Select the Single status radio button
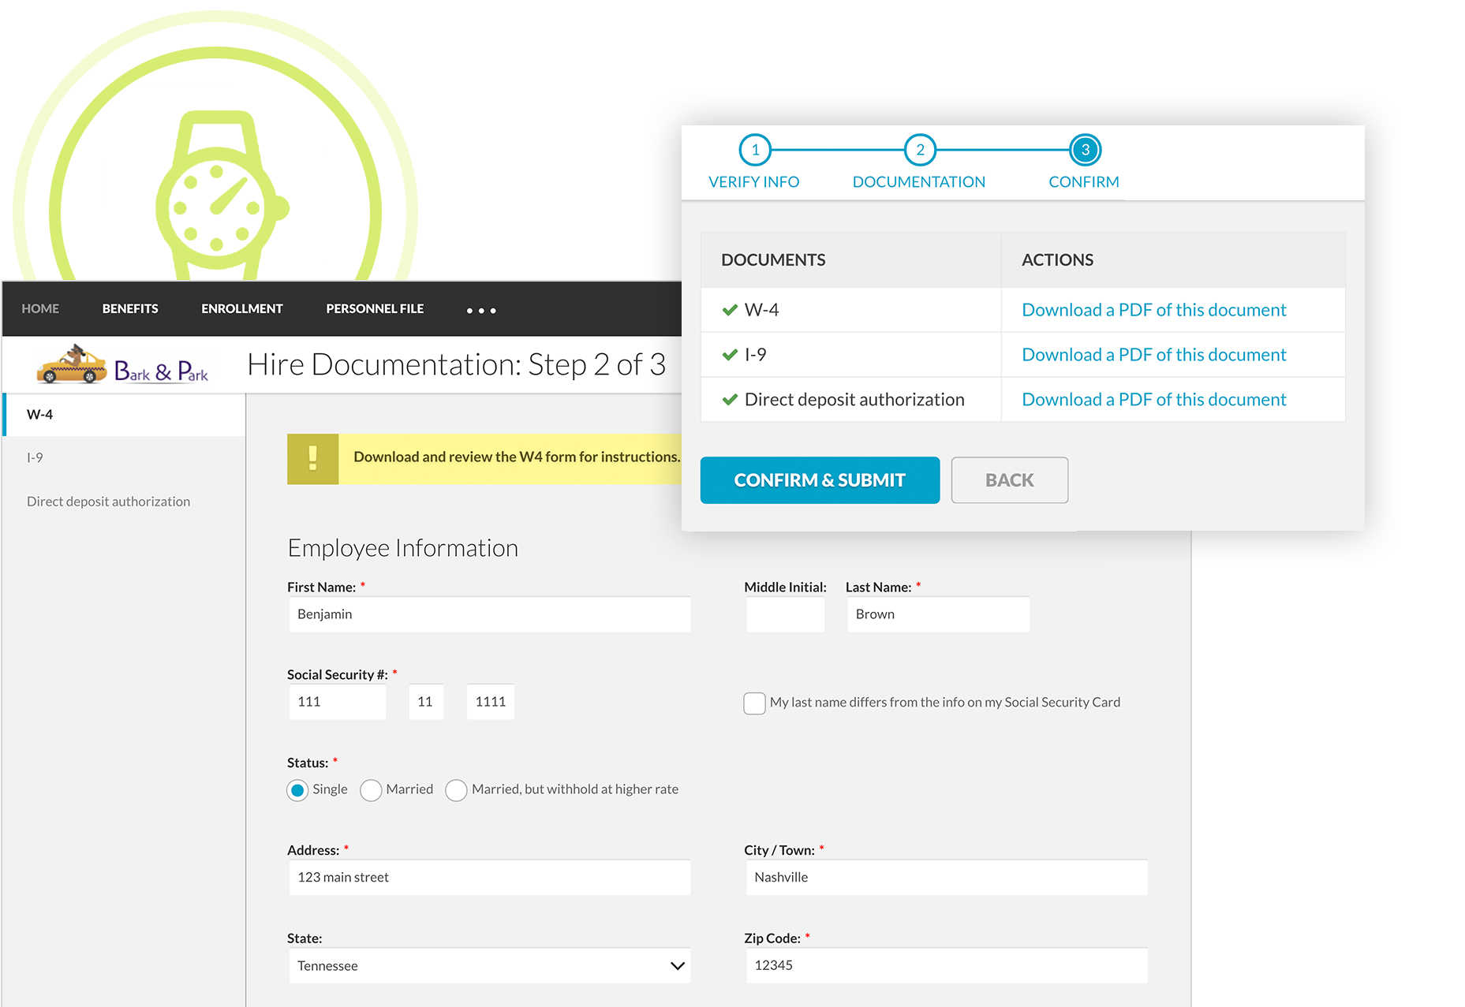This screenshot has height=1007, width=1465. pyautogui.click(x=297, y=790)
